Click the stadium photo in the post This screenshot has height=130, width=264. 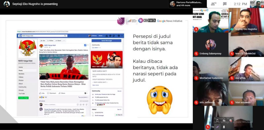point(64,67)
